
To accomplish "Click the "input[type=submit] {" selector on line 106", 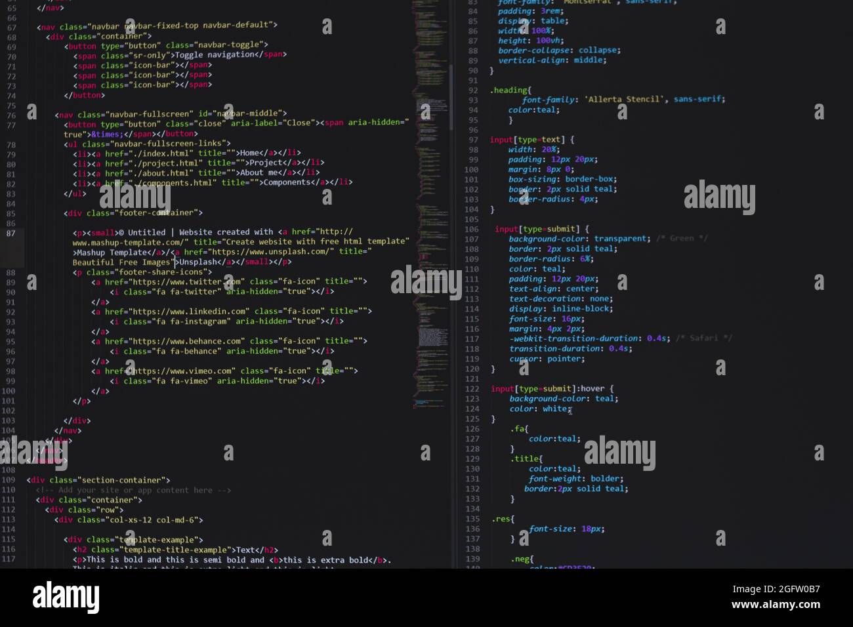I will tap(542, 229).
